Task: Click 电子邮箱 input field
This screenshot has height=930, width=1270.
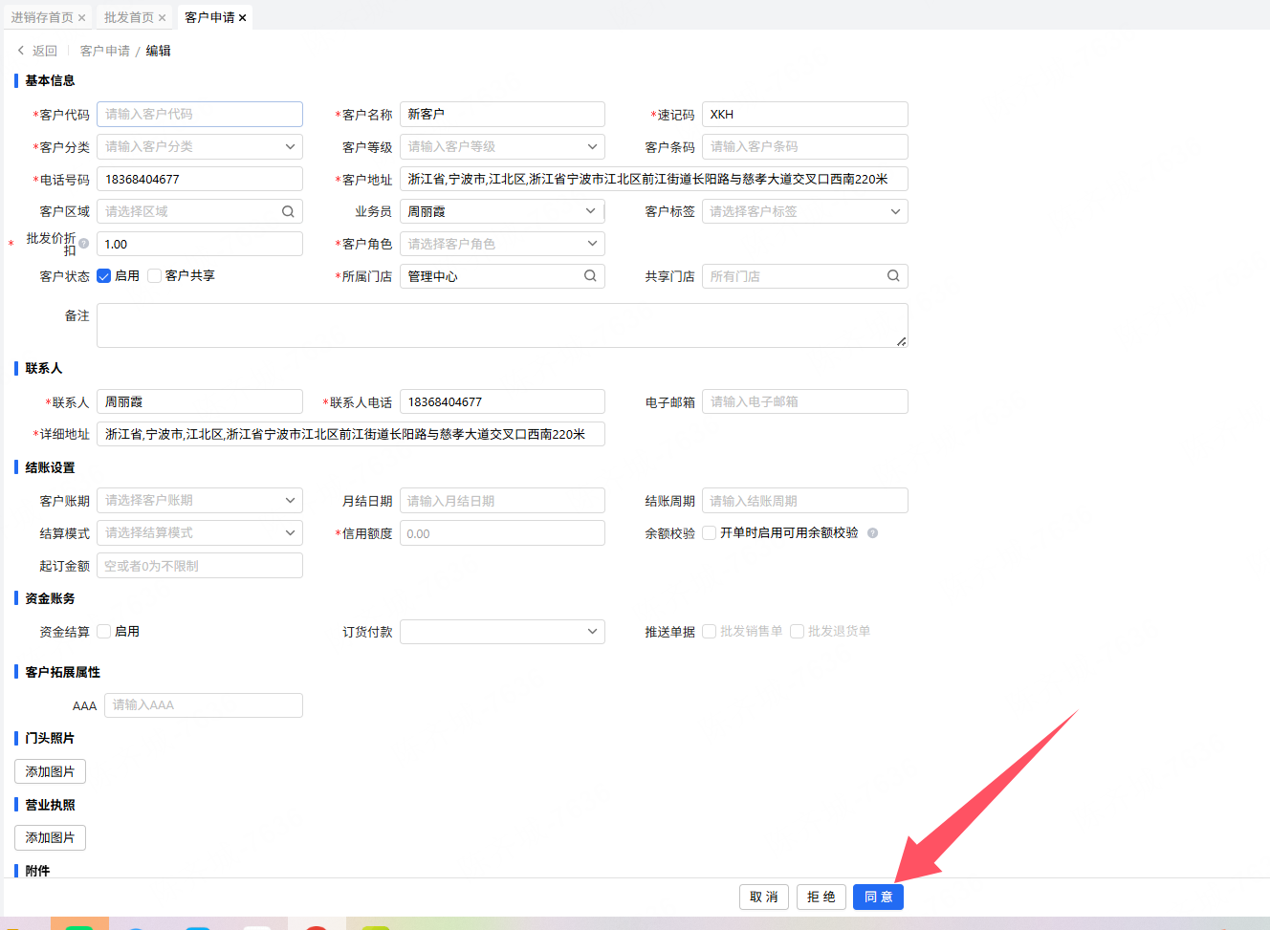Action: click(805, 401)
